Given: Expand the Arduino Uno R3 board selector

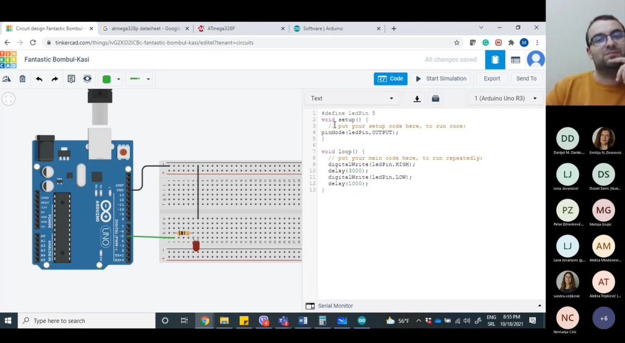Looking at the screenshot, I should pyautogui.click(x=505, y=98).
